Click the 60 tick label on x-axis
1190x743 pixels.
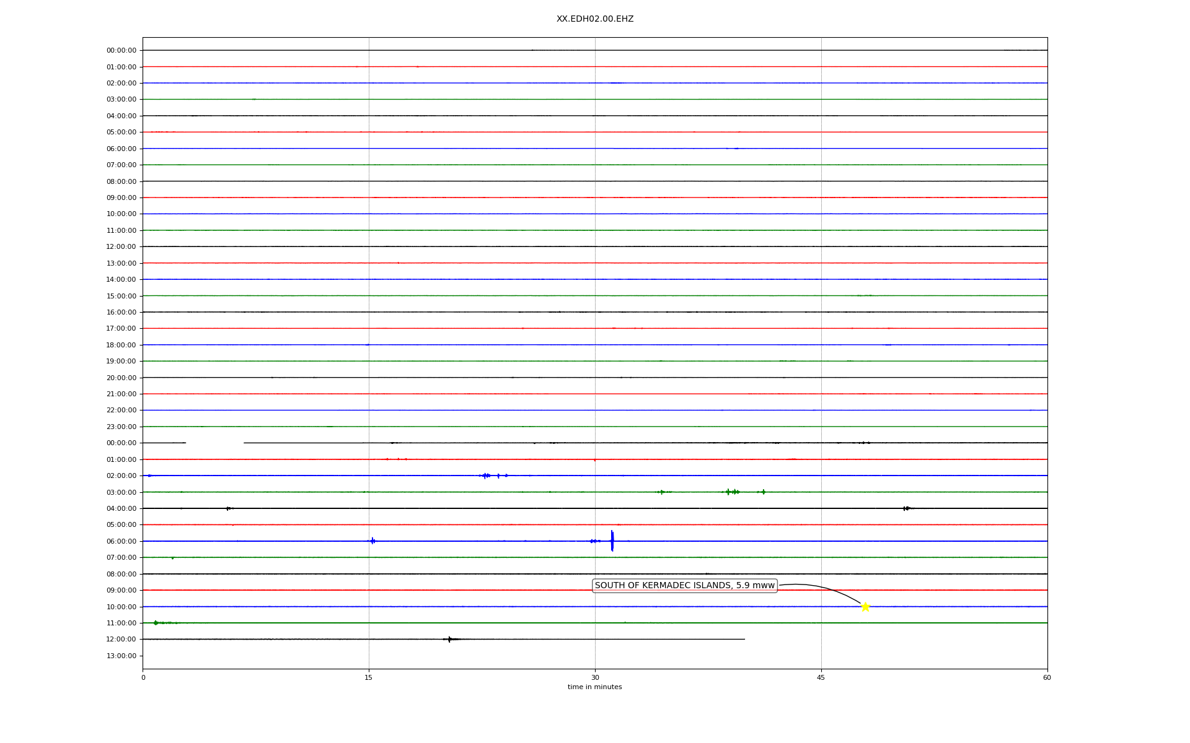point(1047,678)
